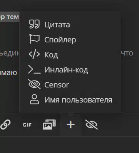The width and height of the screenshot is (139, 153).
Task: Select Инлайн-код from the list
Action: (66, 70)
